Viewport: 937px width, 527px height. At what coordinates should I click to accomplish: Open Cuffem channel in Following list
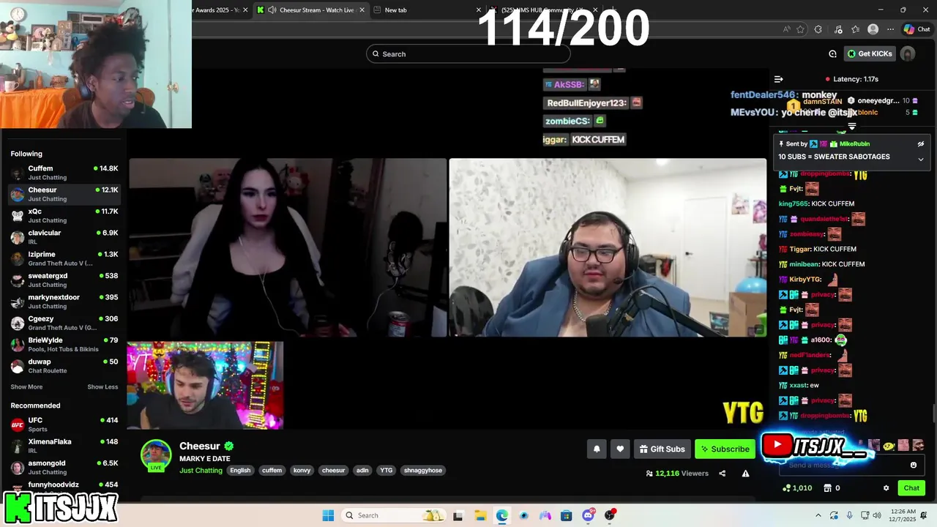click(x=64, y=173)
